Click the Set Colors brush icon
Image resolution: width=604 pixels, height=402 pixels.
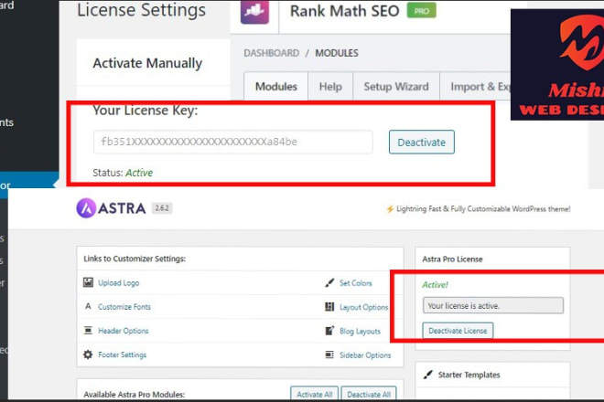329,282
